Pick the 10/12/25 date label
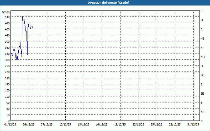This screenshot has height=131, width=210. pyautogui.click(x=65, y=125)
